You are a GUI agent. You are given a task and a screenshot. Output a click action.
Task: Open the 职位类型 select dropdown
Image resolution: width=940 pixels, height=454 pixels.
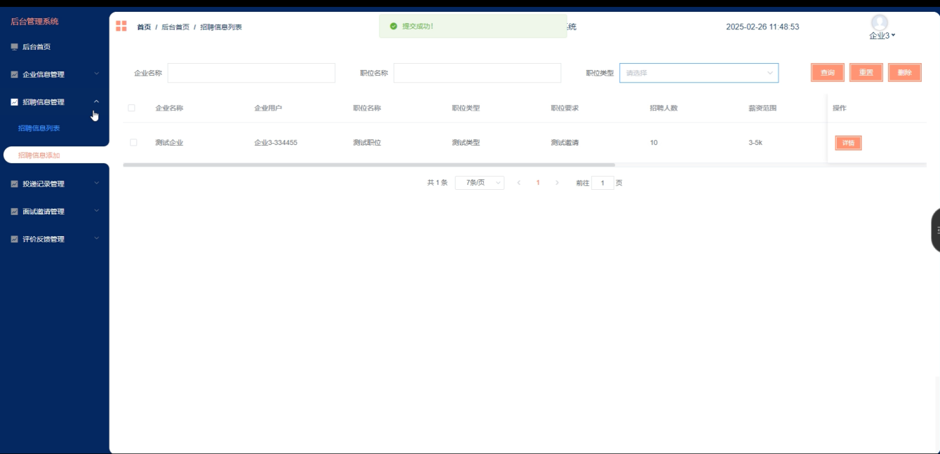[x=699, y=73]
